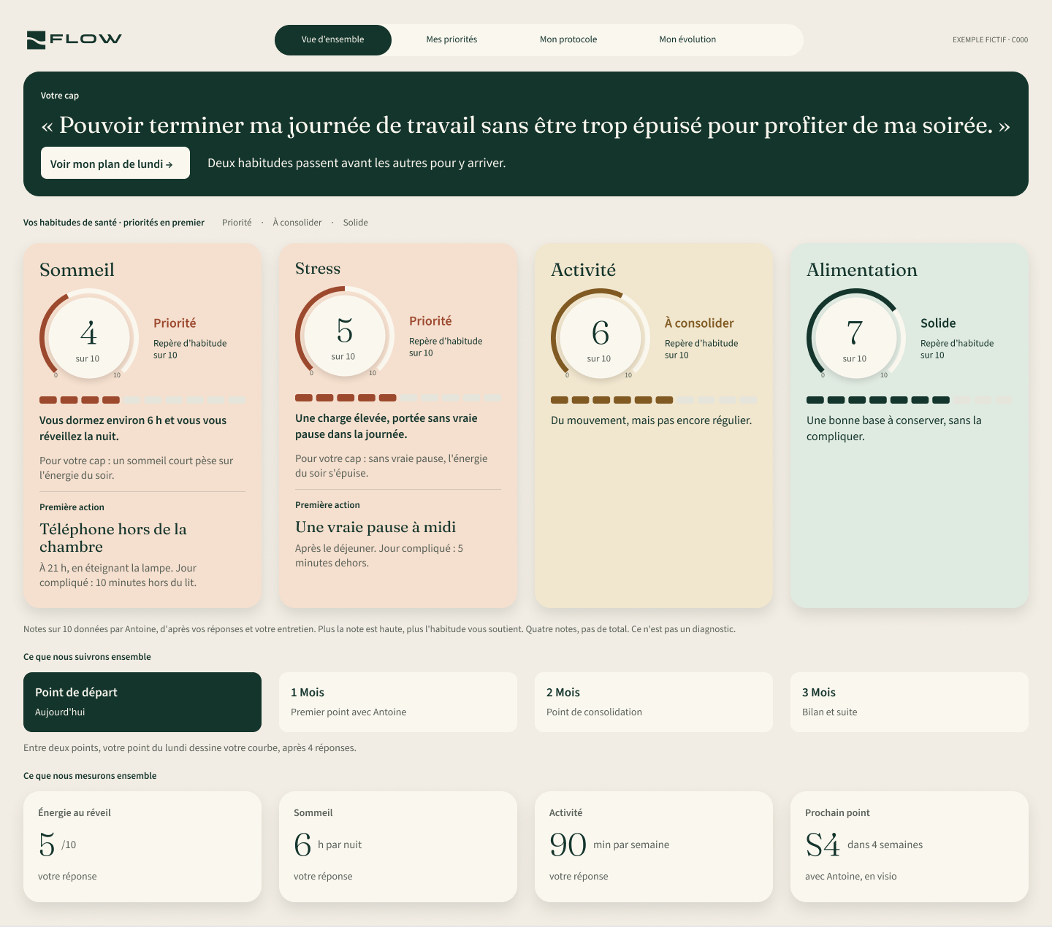Click Vos habitudes de santé section title
The height and width of the screenshot is (927, 1052).
[114, 223]
